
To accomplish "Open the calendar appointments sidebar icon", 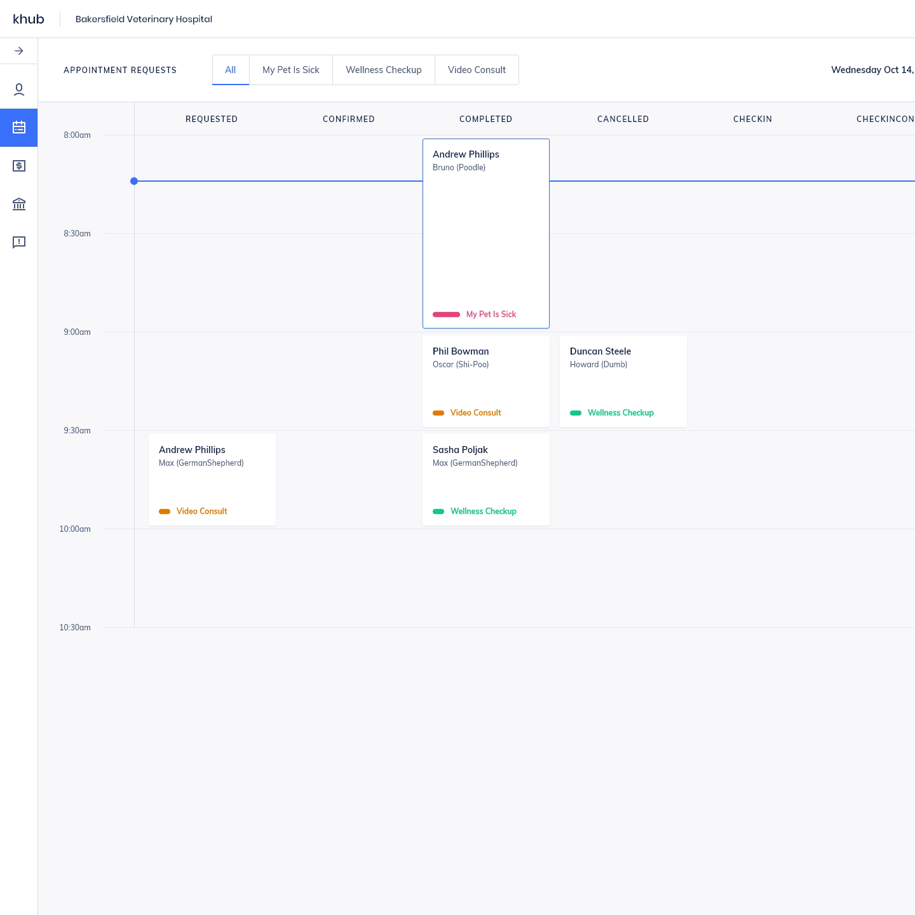I will click(19, 128).
